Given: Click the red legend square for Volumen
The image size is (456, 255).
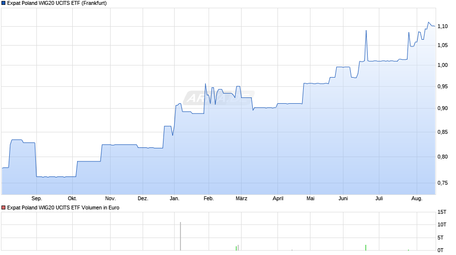Looking at the screenshot, I should click(x=3, y=207).
